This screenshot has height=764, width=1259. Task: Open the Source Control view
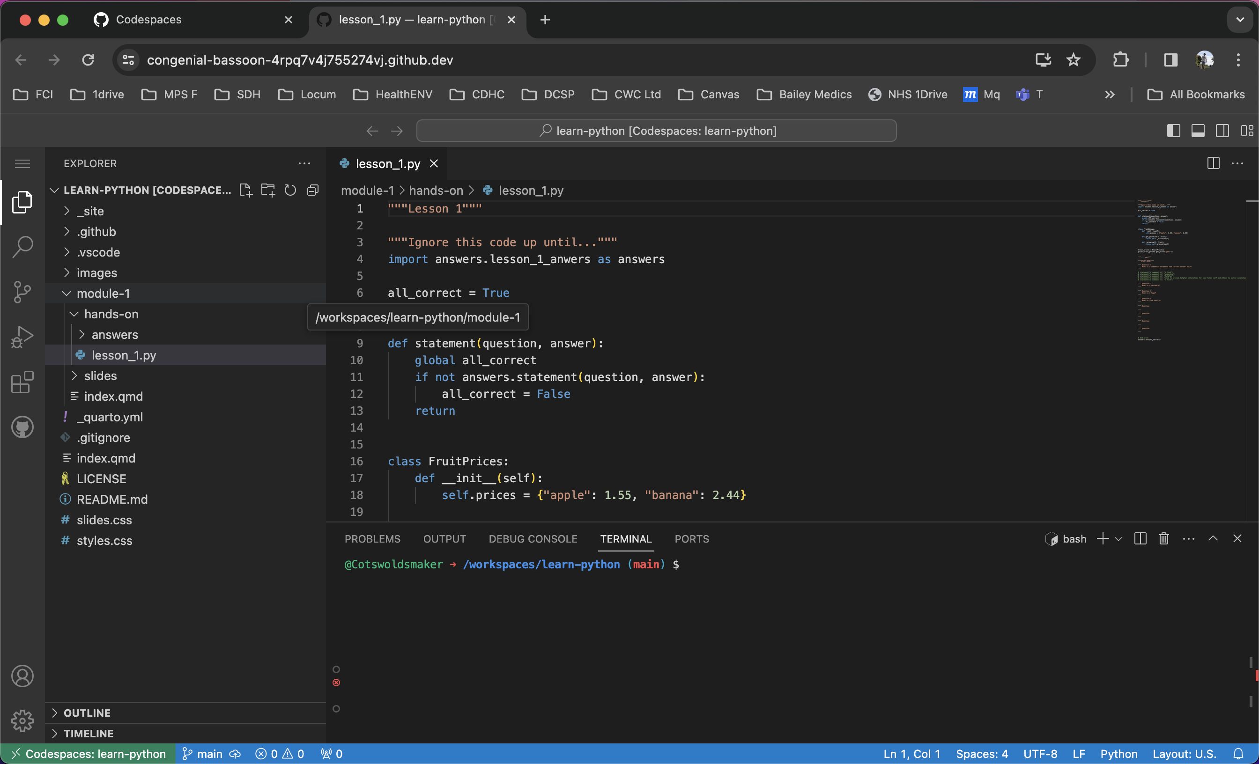(22, 292)
